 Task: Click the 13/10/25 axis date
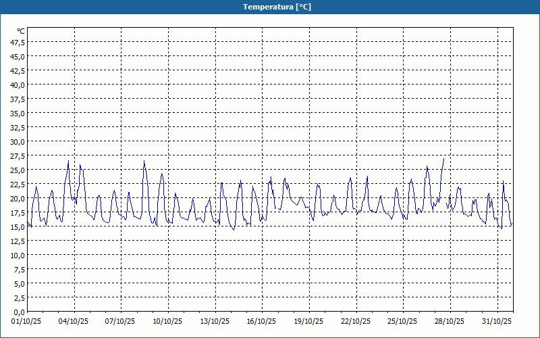pos(215,320)
